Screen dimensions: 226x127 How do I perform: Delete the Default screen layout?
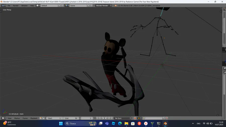pyautogui.click(x=63, y=6)
